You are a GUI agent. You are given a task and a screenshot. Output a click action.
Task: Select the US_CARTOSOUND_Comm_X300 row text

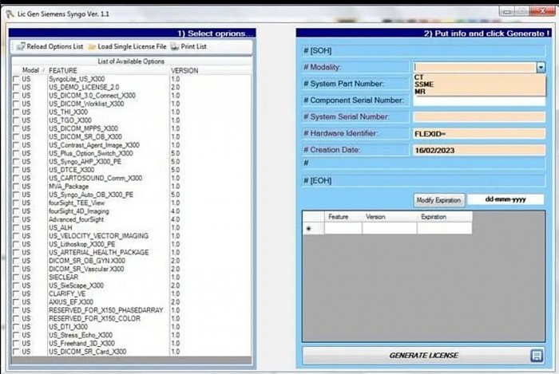95,178
